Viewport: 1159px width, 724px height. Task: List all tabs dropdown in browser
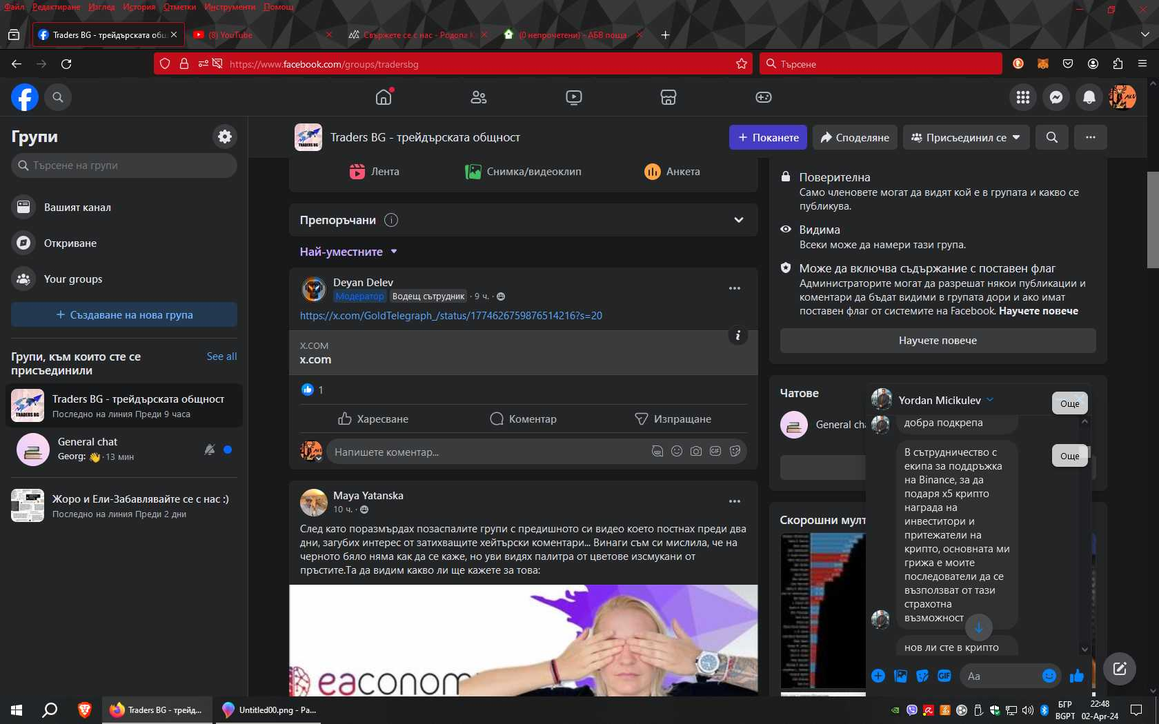tap(1145, 34)
